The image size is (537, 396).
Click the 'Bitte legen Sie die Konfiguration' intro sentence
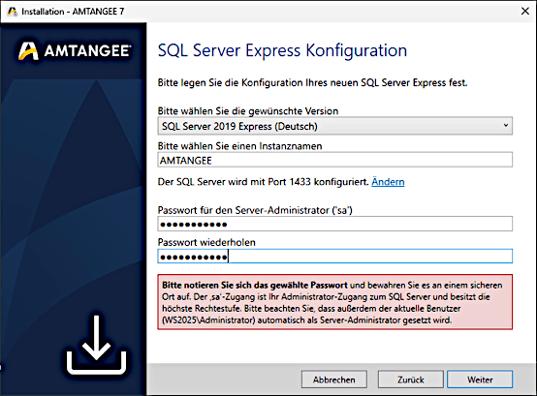click(x=312, y=82)
